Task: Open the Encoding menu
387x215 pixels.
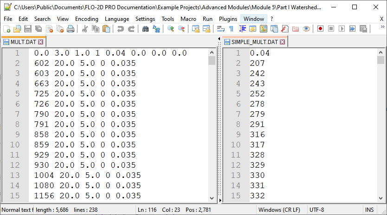Action: [x=86, y=19]
